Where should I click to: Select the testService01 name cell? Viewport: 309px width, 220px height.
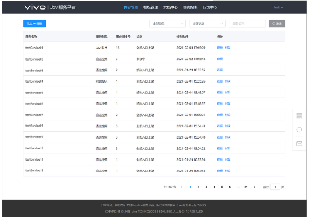34,48
